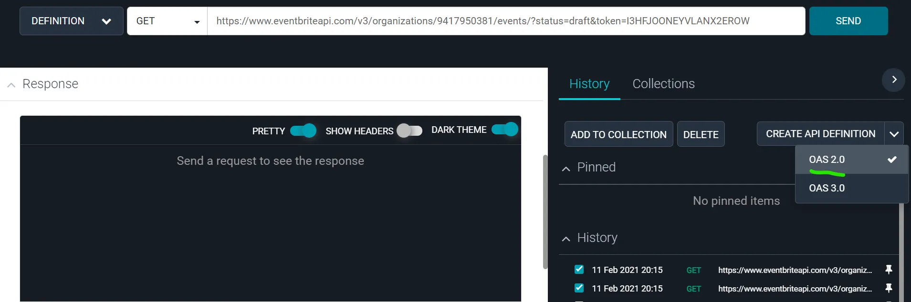
Task: Choose OAS 2.0 in the menu
Action: click(x=827, y=160)
